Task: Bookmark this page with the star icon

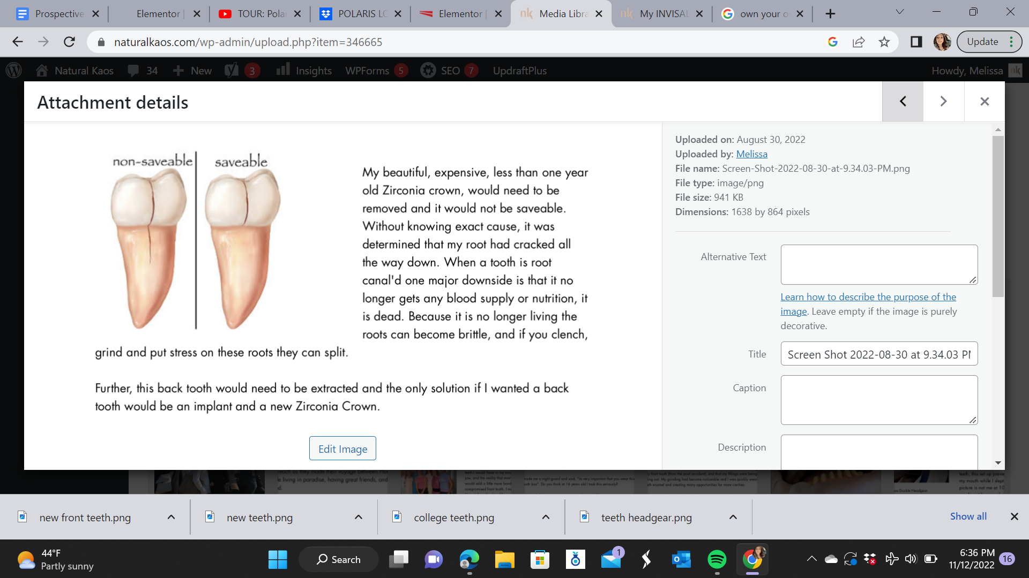Action: [884, 42]
